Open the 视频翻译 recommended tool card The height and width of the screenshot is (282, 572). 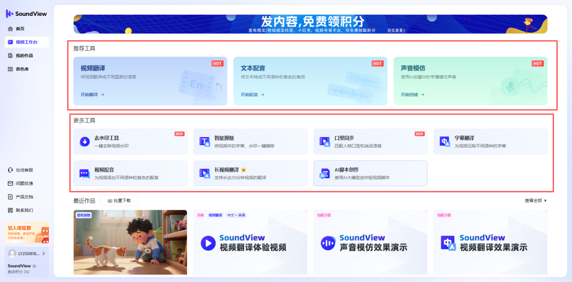point(150,81)
